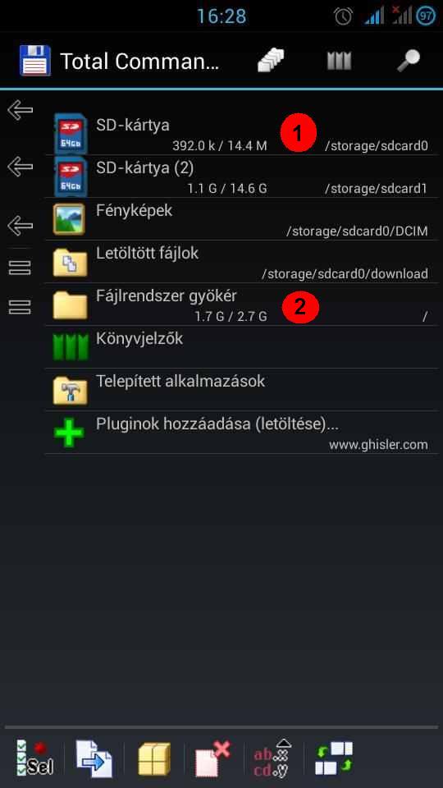This screenshot has height=788, width=443.
Task: Tap the ZIP pack box icon
Action: 154,758
